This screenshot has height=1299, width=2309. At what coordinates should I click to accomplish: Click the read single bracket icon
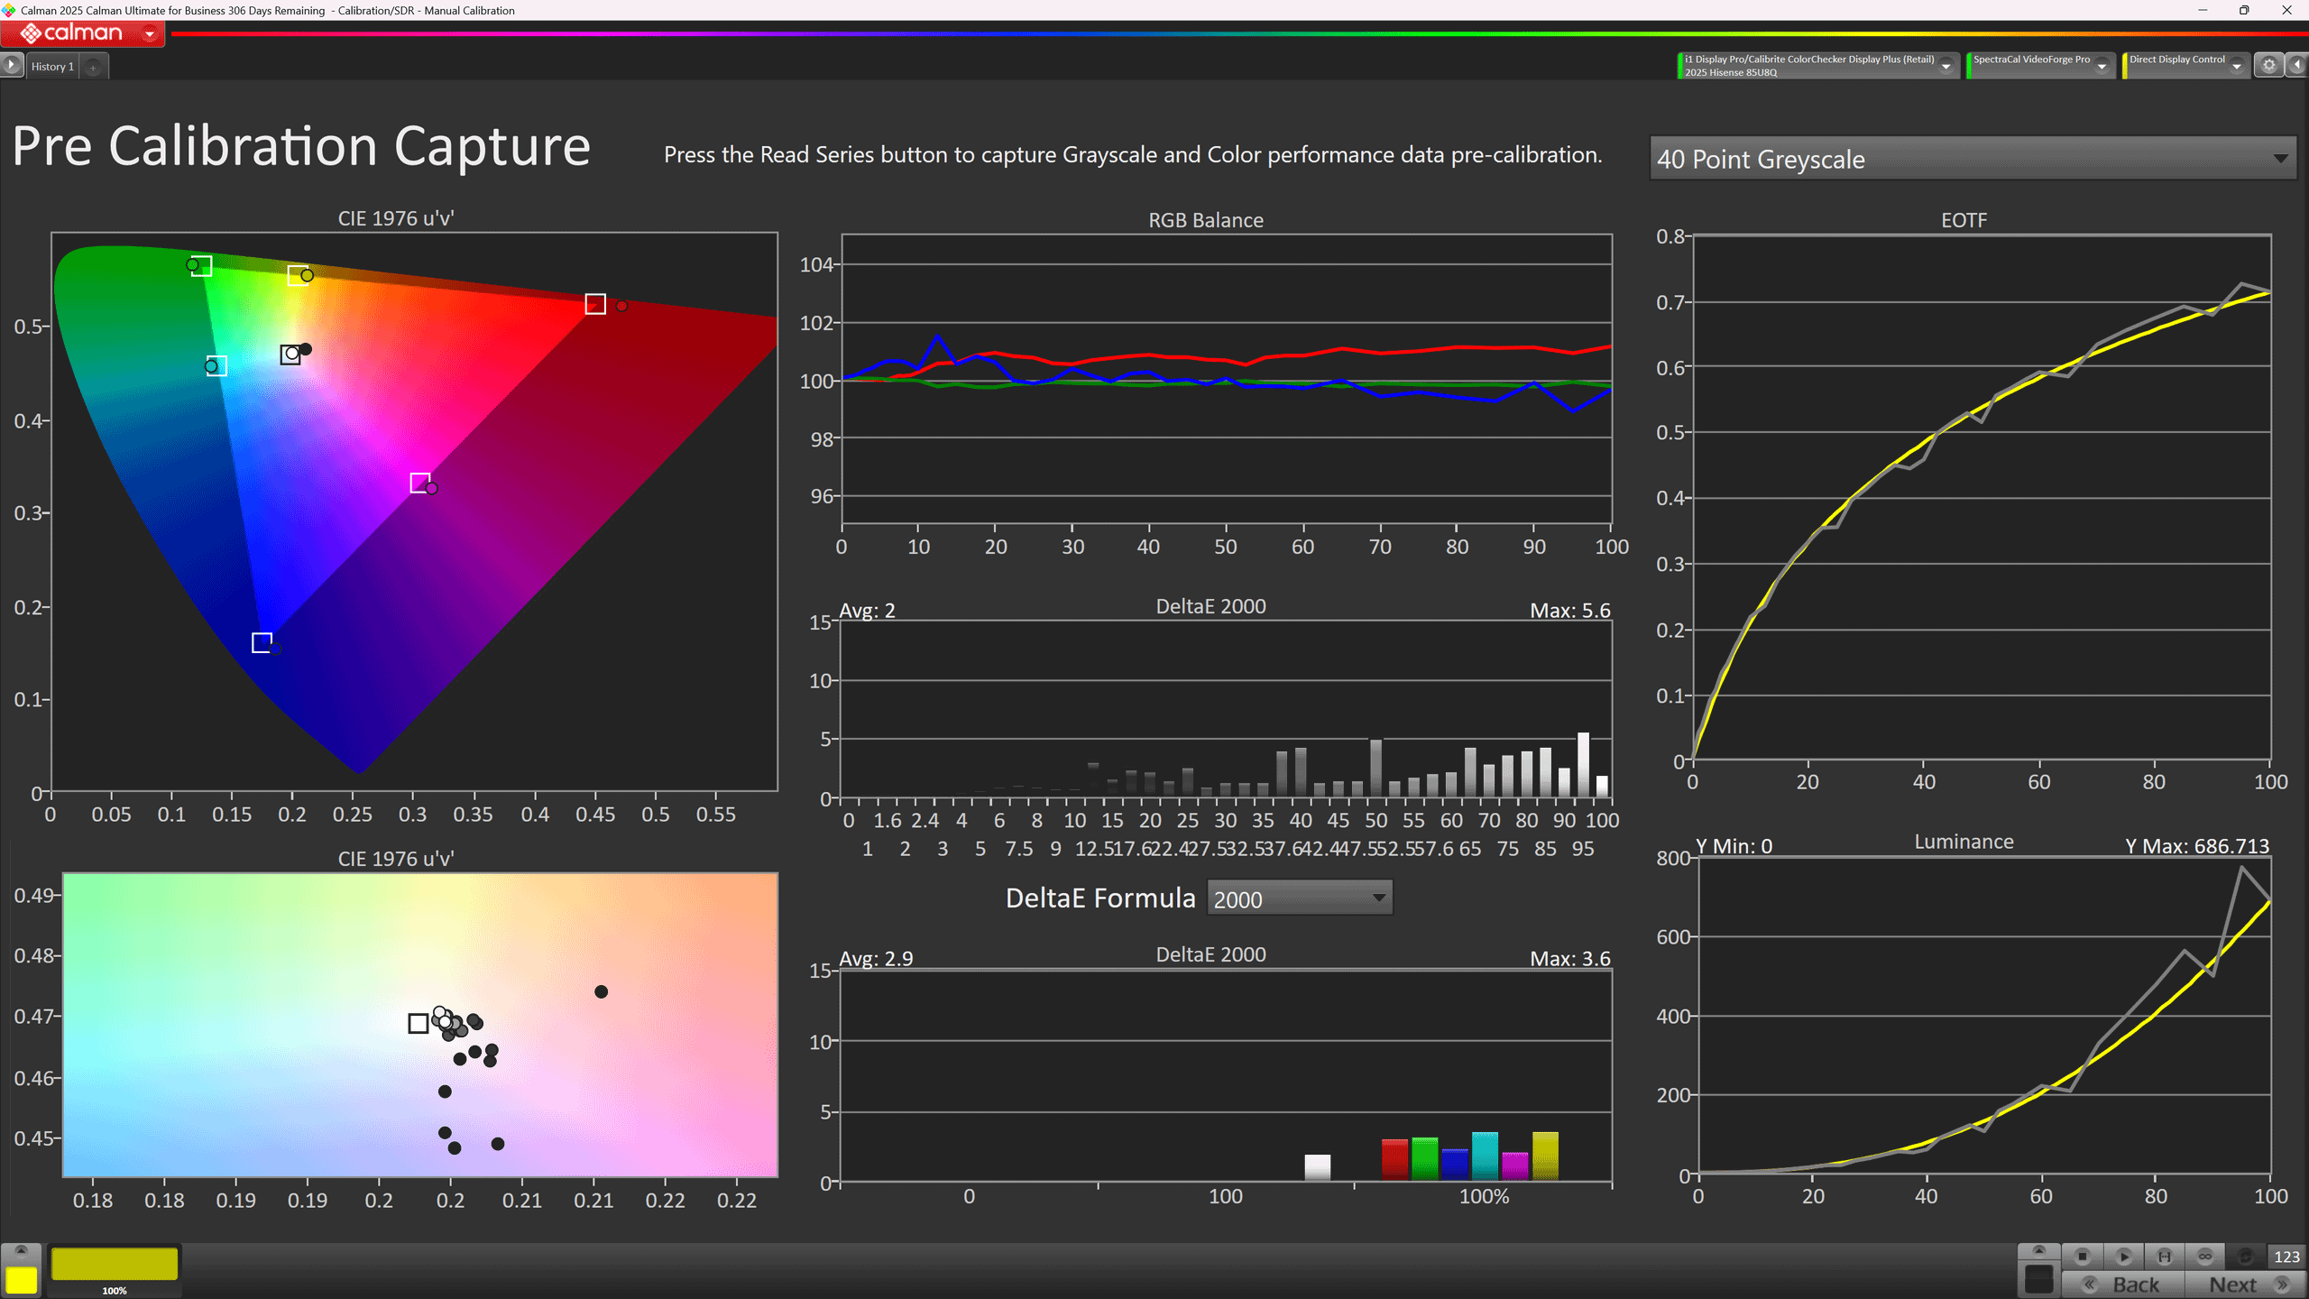[2164, 1256]
